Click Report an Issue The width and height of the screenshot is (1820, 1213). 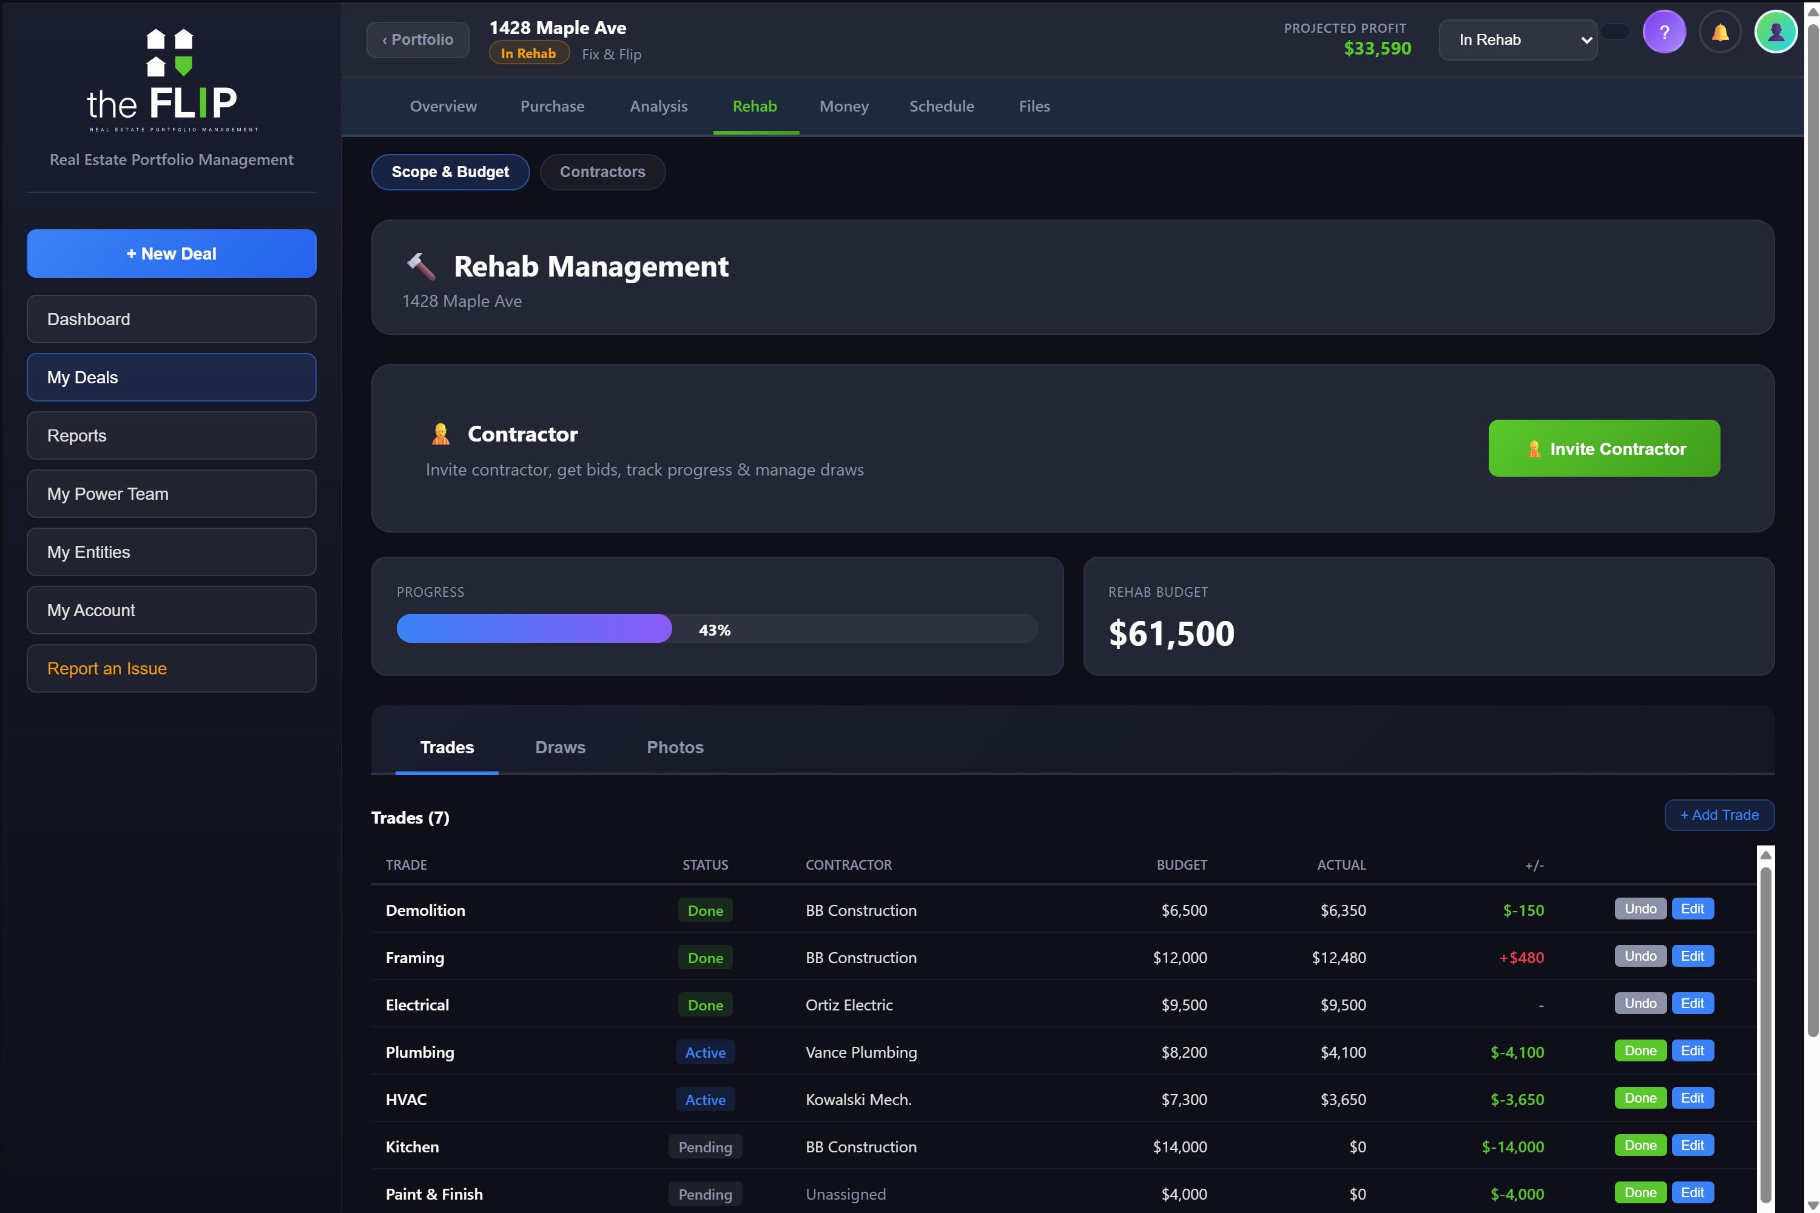pyautogui.click(x=172, y=668)
